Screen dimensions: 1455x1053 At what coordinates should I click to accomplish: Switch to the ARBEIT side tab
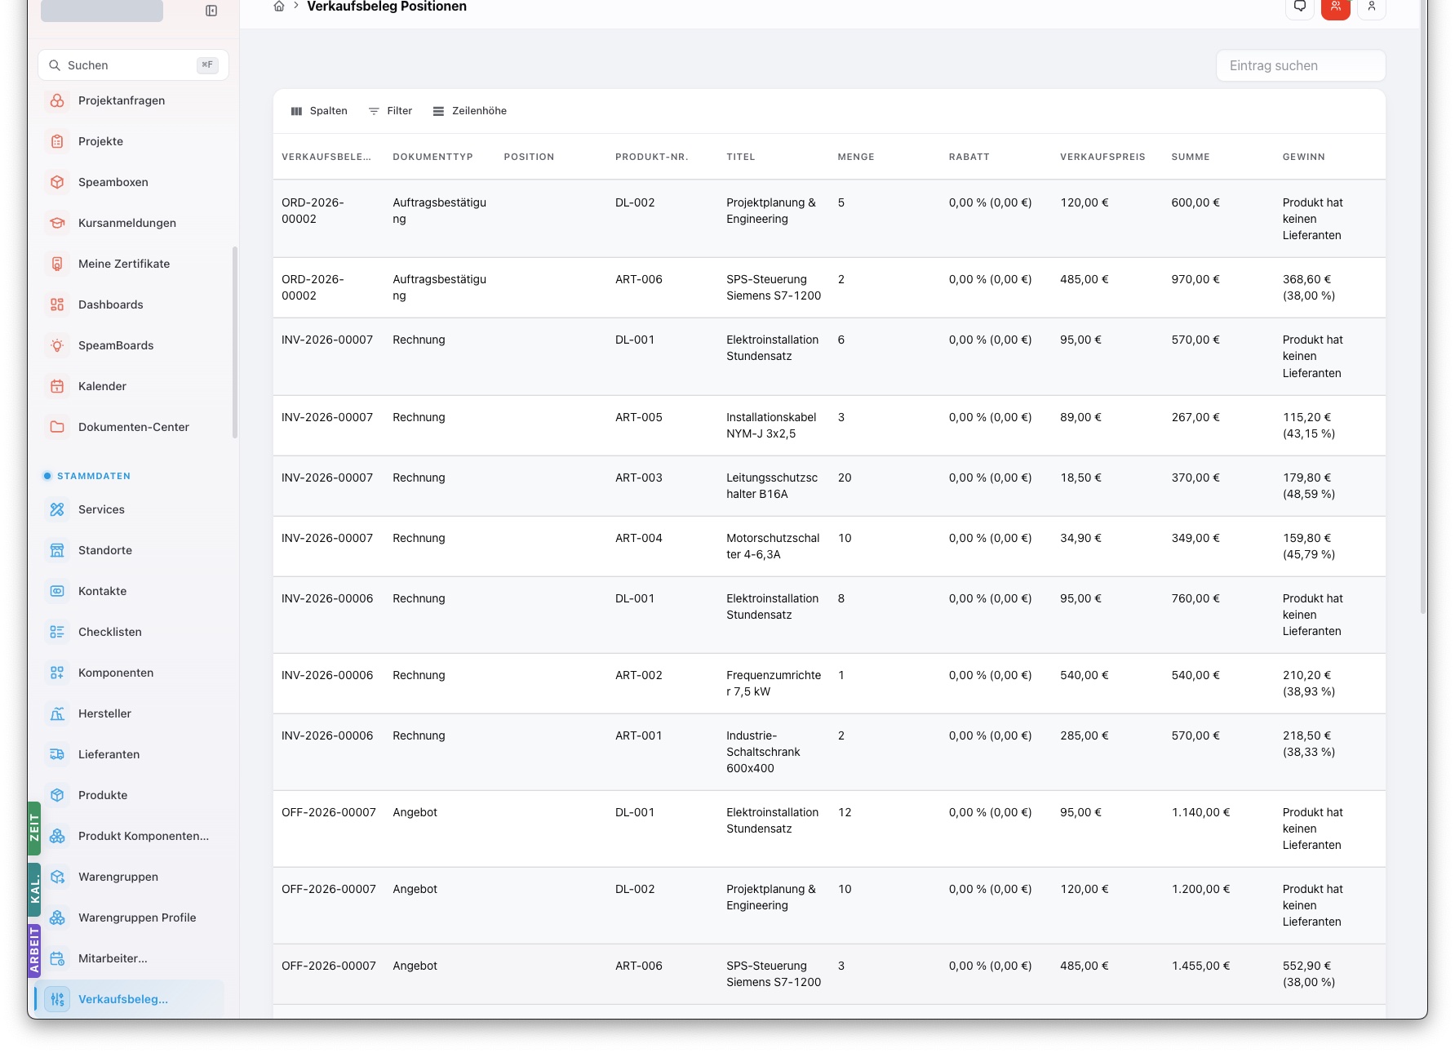point(34,949)
